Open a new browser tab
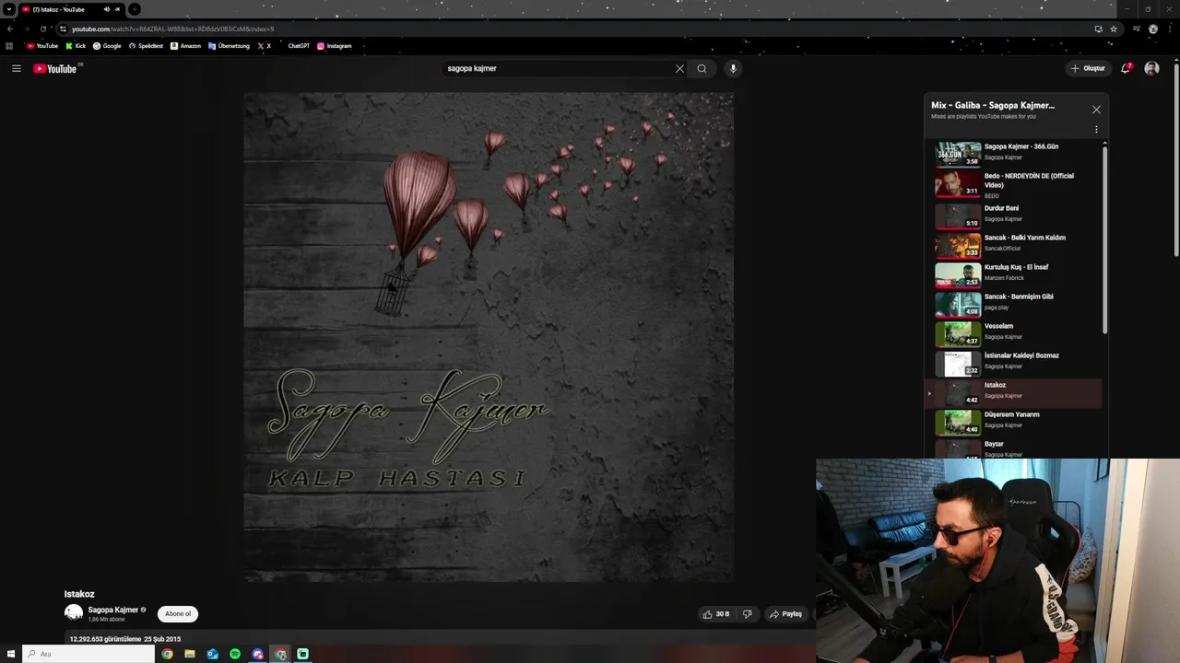 click(134, 9)
